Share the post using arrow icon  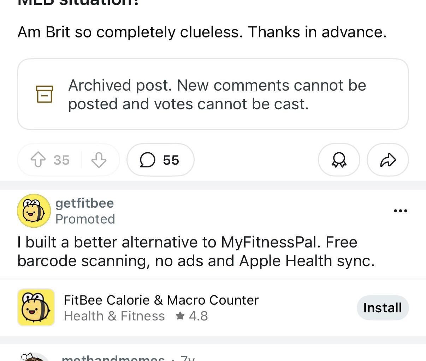click(x=388, y=160)
